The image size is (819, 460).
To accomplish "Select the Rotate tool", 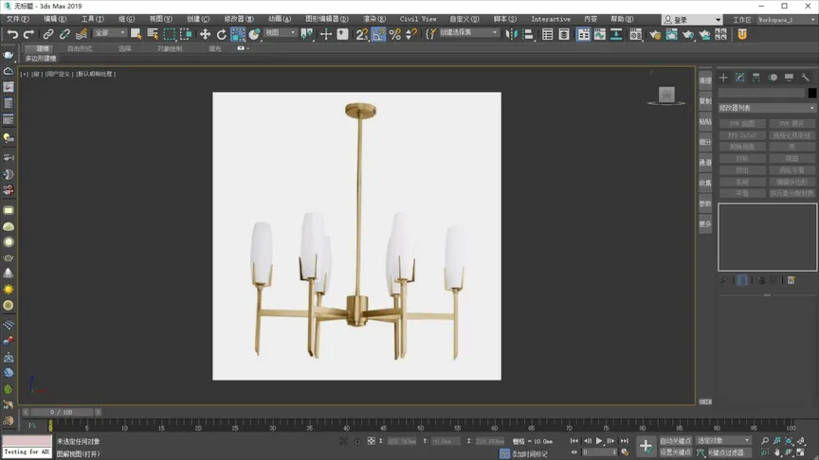I will 221,34.
